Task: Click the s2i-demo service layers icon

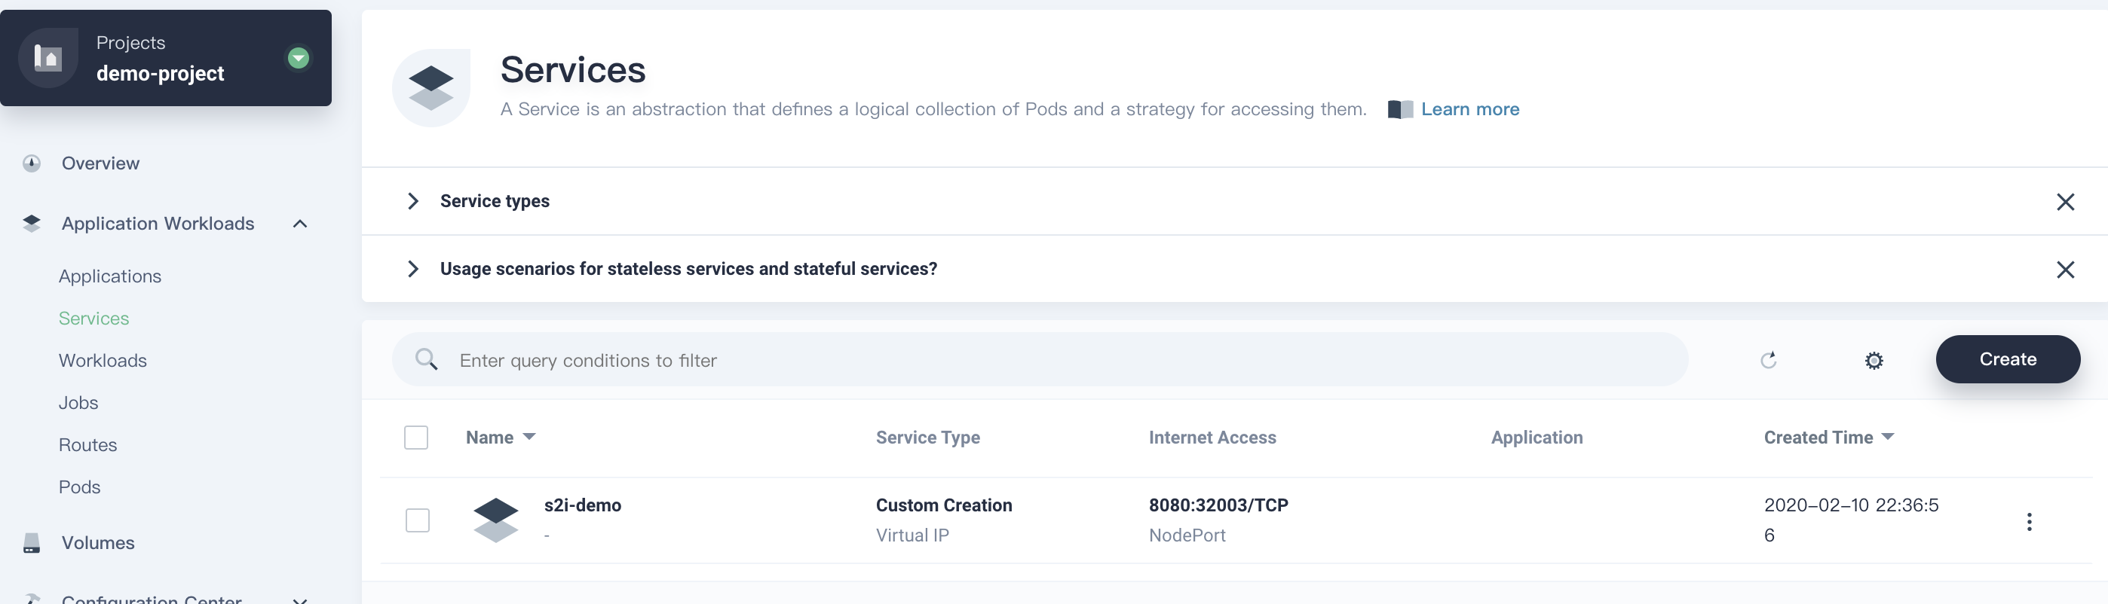Action: click(x=496, y=520)
